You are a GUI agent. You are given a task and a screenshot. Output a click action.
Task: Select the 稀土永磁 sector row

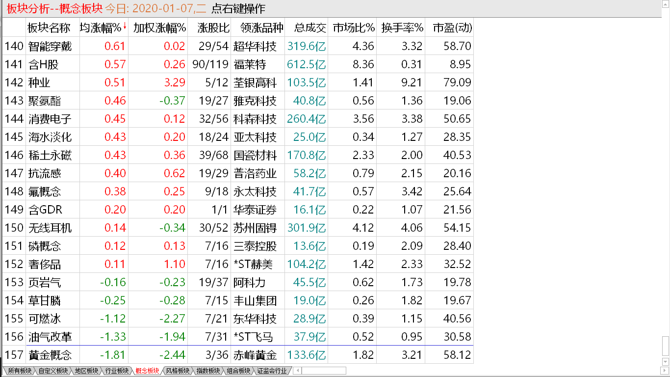click(x=238, y=155)
